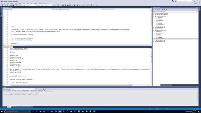The image size is (201, 113).
Task: Select the MainActivity.fs editor tab
Action: 6,47
